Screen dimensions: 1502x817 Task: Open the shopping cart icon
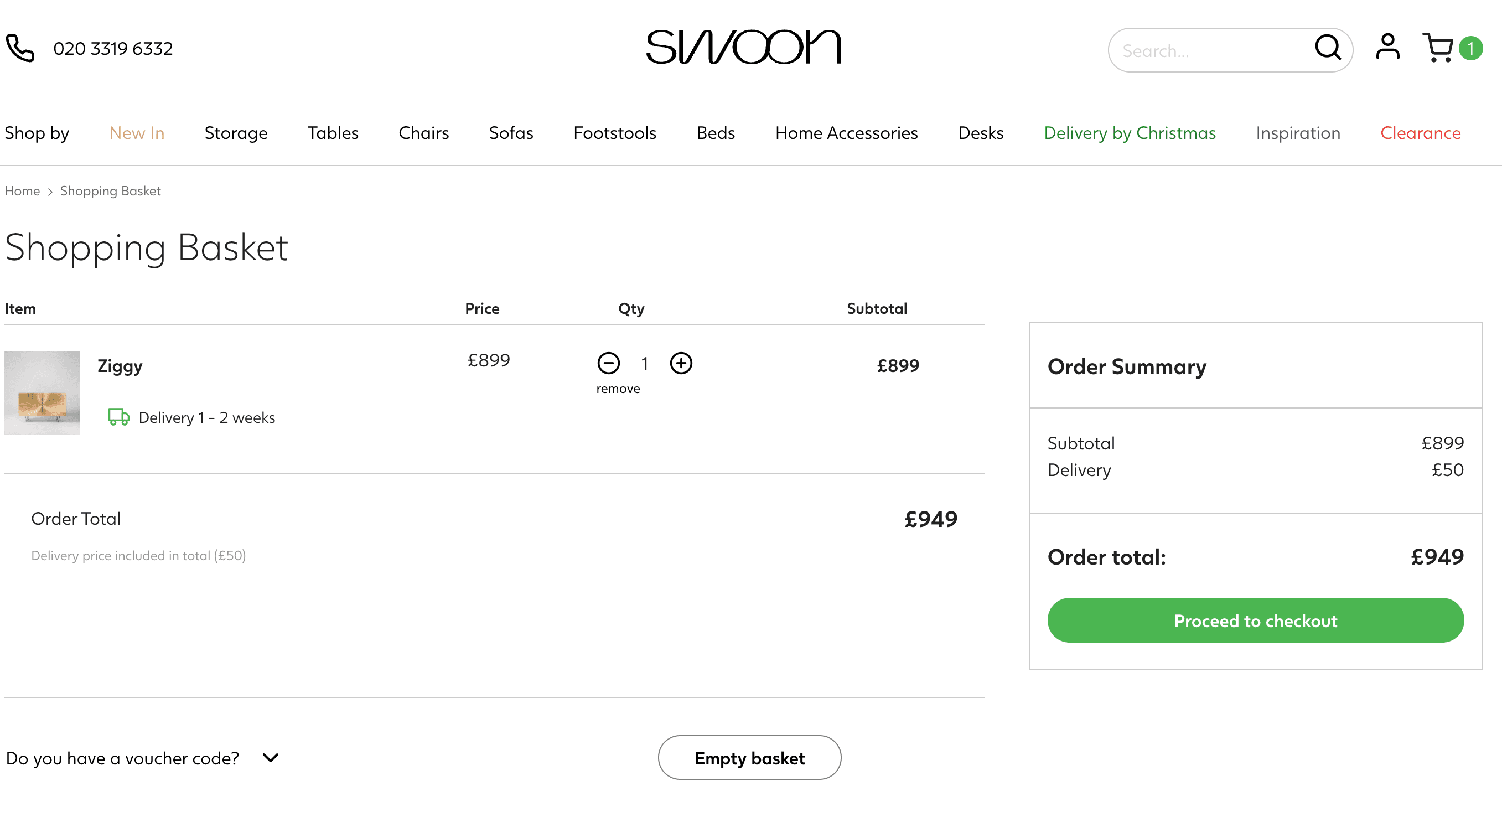pyautogui.click(x=1438, y=48)
